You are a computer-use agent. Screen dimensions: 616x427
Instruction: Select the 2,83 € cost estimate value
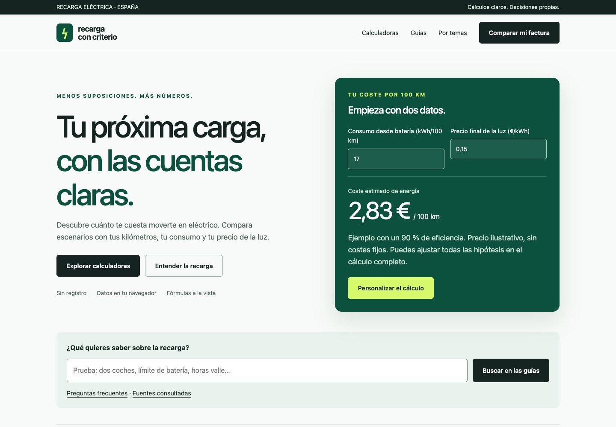tap(379, 211)
